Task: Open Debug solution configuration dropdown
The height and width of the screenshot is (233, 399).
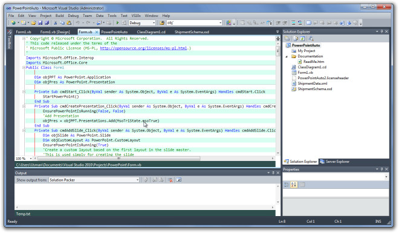Action: pyautogui.click(x=154, y=23)
